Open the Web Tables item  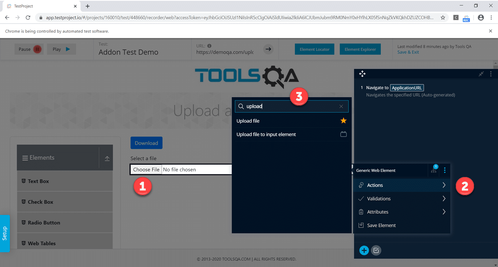65,243
